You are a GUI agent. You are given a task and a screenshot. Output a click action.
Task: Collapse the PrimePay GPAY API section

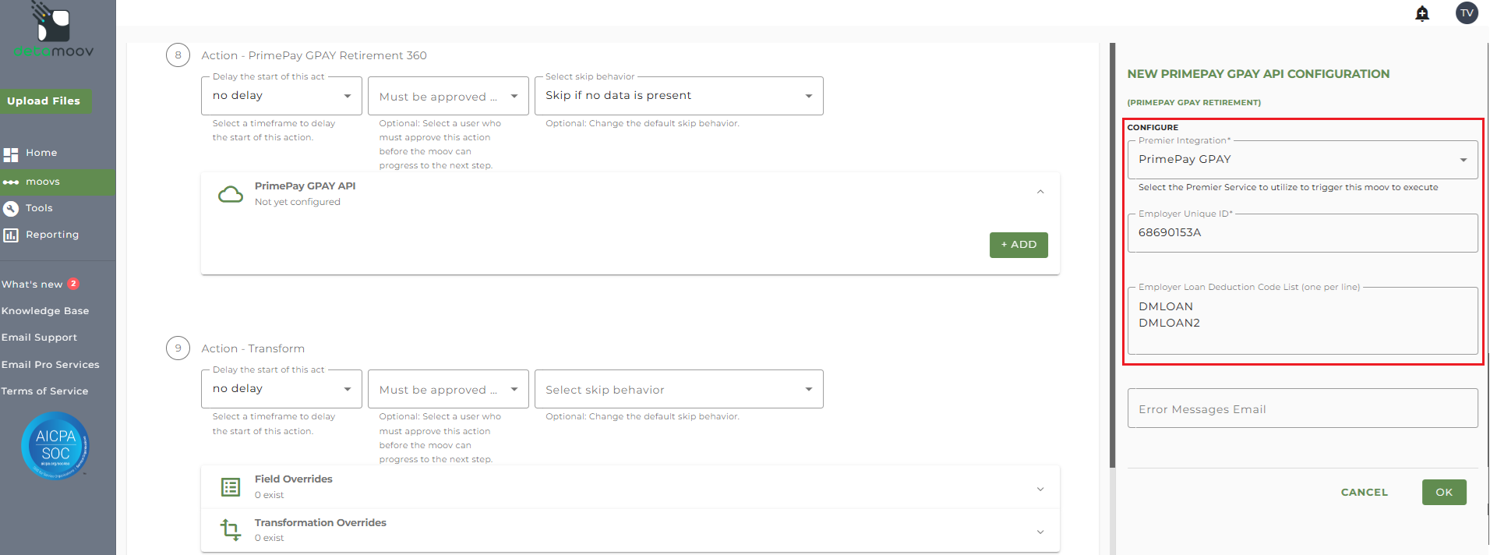coord(1040,192)
